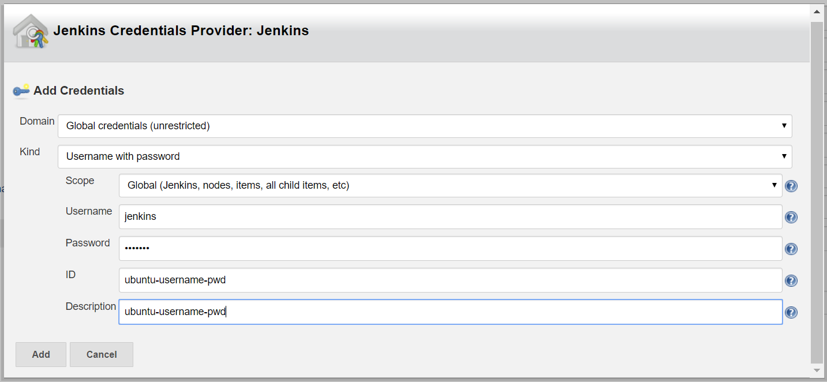Show help for the ID field
The width and height of the screenshot is (827, 382).
tap(791, 281)
